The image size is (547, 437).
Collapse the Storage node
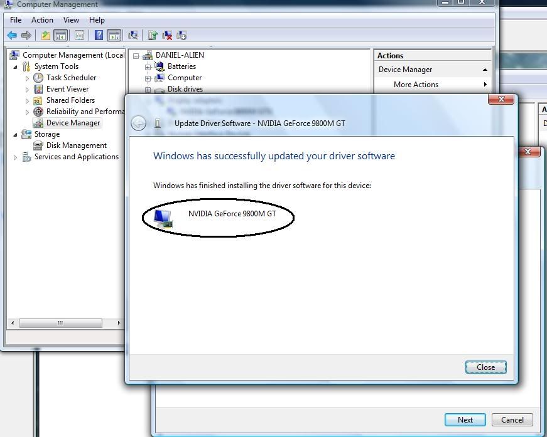(15, 134)
